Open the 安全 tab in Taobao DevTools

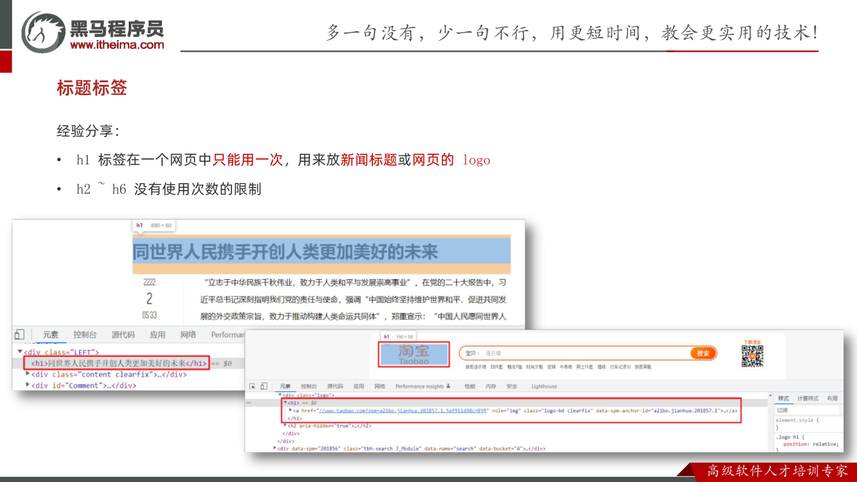512,386
